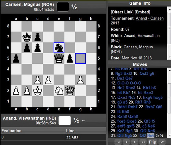Click the Game Info scrollbar down arrow
This screenshot has width=171, height=145.
(x=169, y=57)
